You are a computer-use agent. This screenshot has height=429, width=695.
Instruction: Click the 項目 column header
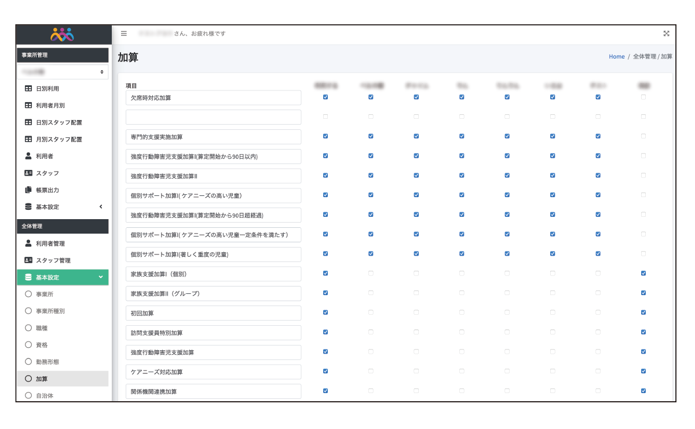[131, 85]
